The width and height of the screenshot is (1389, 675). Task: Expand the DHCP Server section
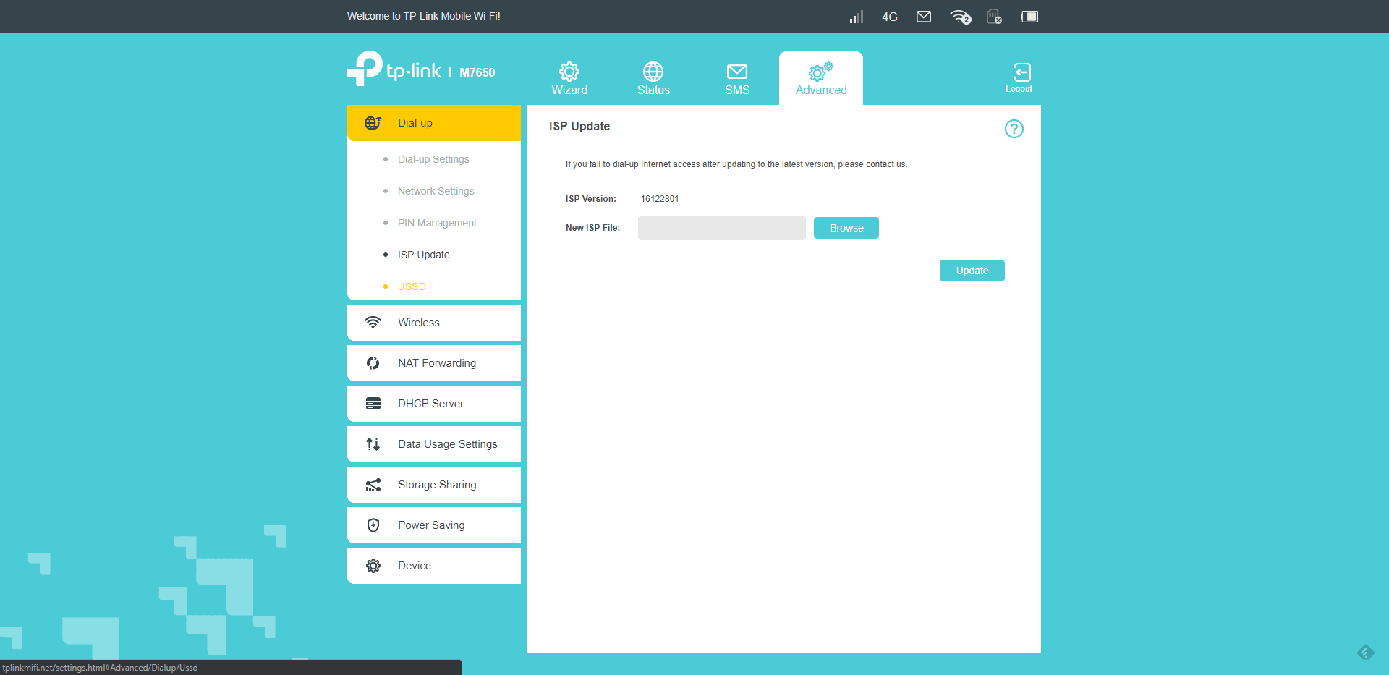(x=434, y=404)
